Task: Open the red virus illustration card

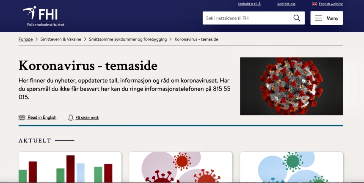Action: 181,167
